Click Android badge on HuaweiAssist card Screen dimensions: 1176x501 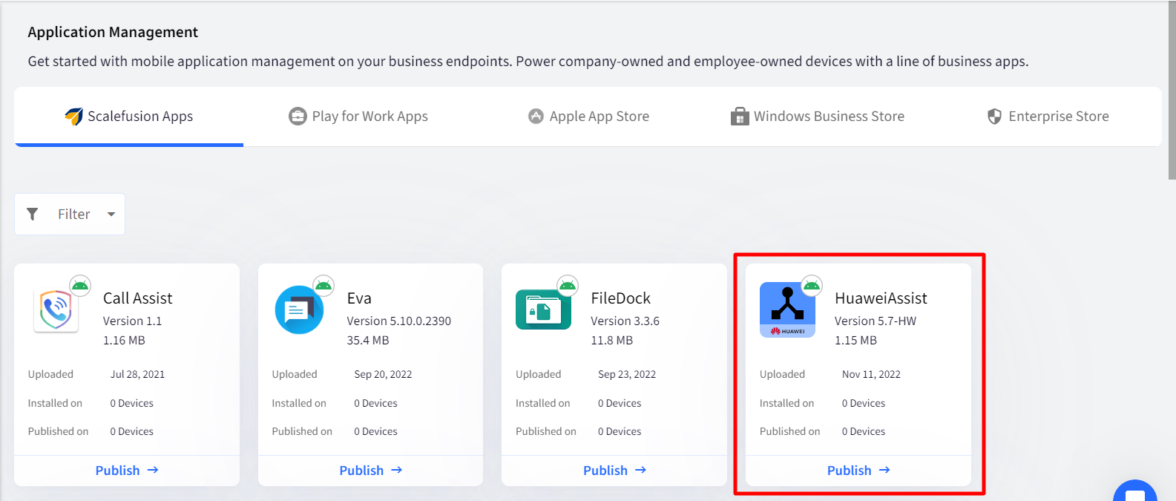pyautogui.click(x=812, y=285)
